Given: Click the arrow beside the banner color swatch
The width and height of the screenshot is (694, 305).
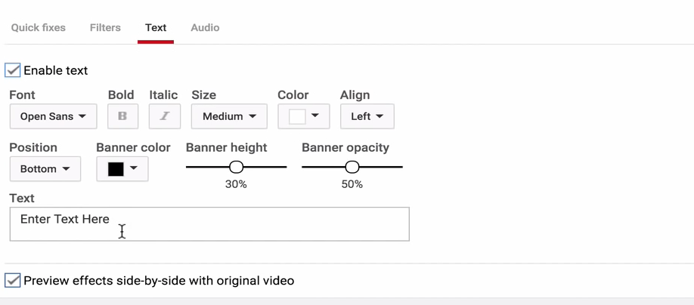Looking at the screenshot, I should [x=134, y=168].
